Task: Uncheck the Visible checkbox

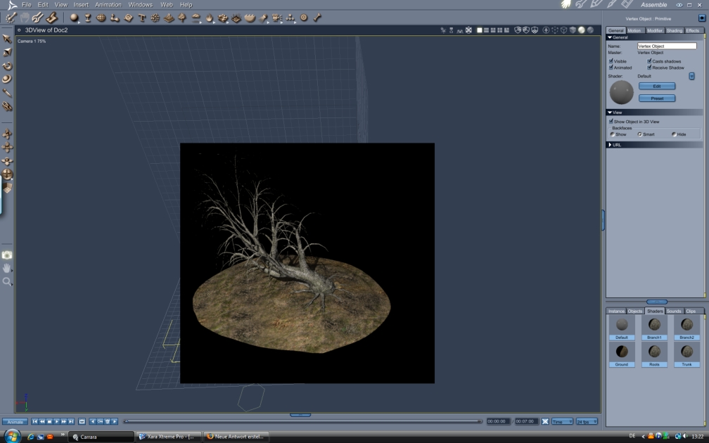Action: [611, 61]
